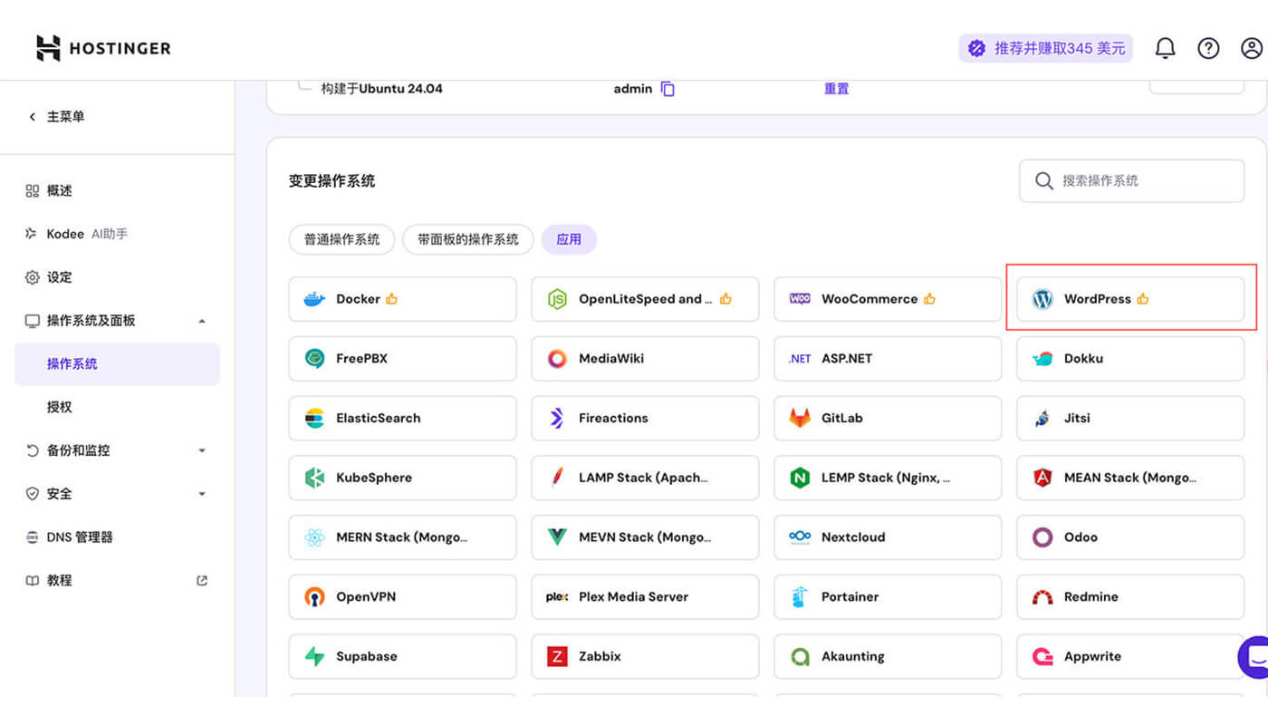This screenshot has height=725, width=1268.
Task: Choose the Zabbix app
Action: coord(645,656)
